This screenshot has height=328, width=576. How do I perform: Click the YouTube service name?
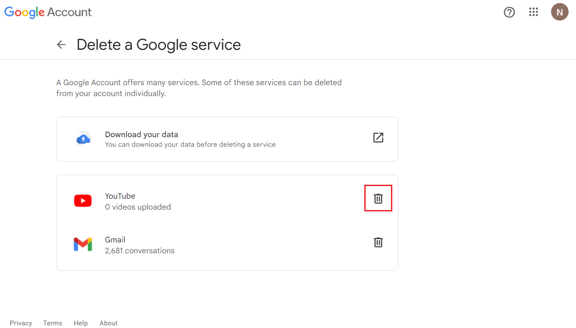click(120, 196)
